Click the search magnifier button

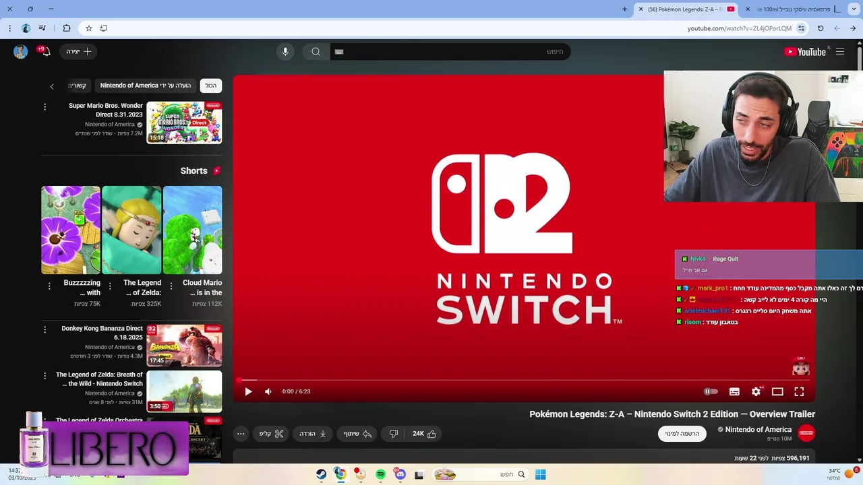coord(316,52)
